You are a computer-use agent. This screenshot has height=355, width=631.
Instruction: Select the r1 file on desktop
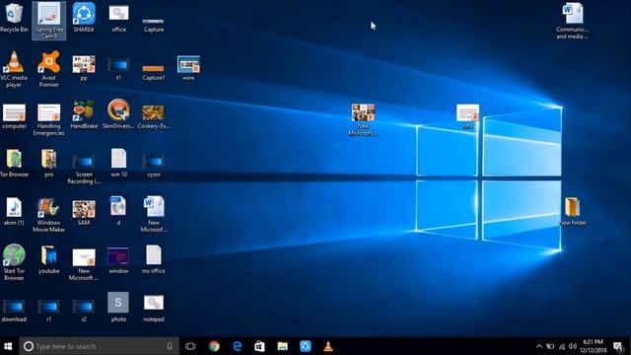(48, 311)
